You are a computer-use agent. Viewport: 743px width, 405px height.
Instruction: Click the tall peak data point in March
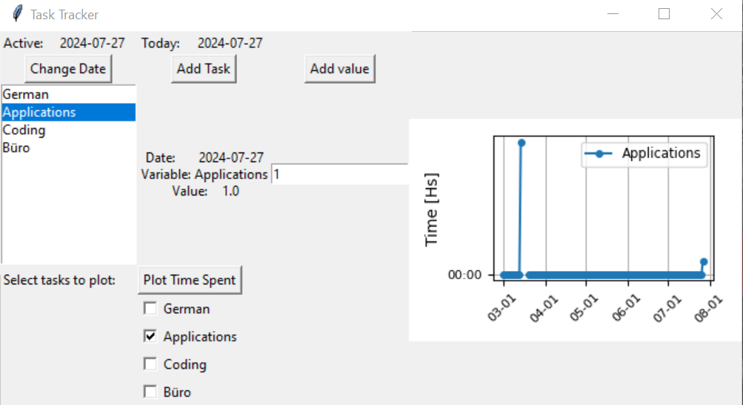pyautogui.click(x=522, y=143)
